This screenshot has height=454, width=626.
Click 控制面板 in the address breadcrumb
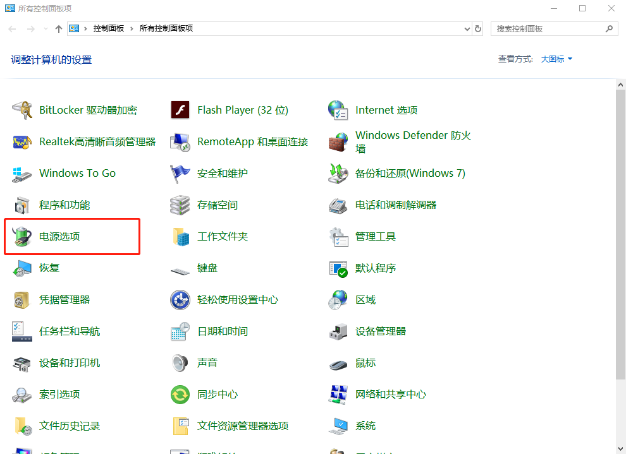(x=108, y=28)
